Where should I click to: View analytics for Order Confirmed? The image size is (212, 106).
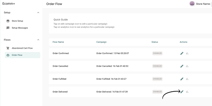[187, 53]
